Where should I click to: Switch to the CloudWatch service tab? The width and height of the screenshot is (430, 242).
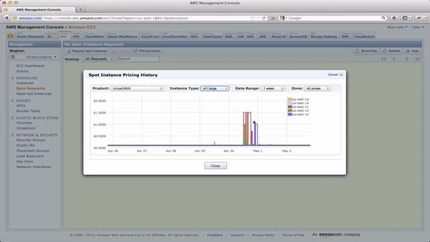[x=95, y=36]
